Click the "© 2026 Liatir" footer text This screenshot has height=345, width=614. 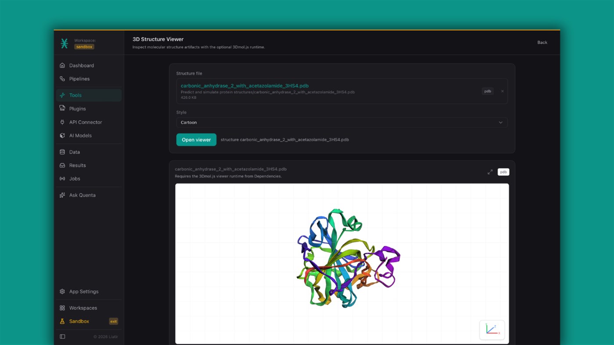[x=106, y=337]
